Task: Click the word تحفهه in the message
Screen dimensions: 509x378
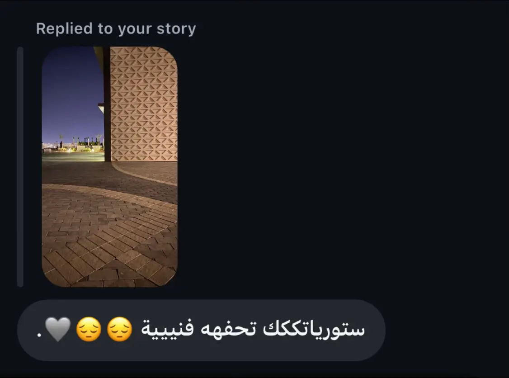Action: (228, 329)
